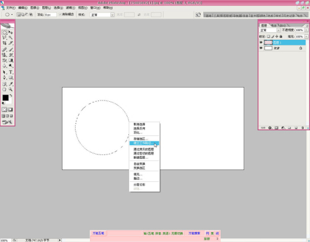
Task: Toggle lock position cross icon
Action: (x=277, y=37)
